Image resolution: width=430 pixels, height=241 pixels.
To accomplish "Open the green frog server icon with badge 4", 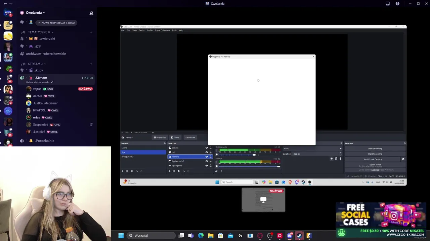I will [8, 68].
